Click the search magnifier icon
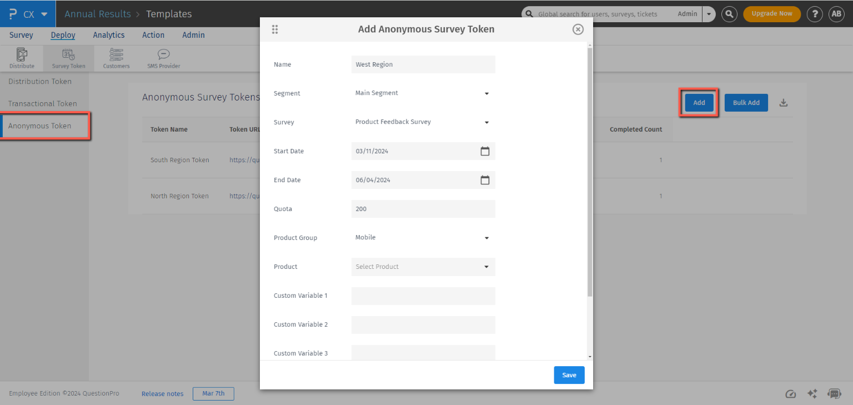The image size is (853, 405). (729, 14)
